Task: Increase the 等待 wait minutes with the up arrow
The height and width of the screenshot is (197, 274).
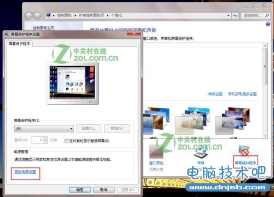Action: click(45, 138)
